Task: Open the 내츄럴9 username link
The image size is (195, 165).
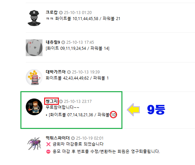Action: pyautogui.click(x=53, y=42)
